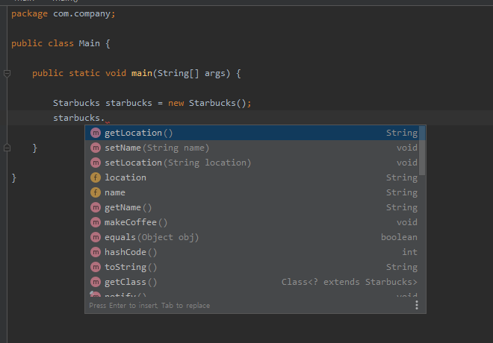The width and height of the screenshot is (493, 343).
Task: Click the 'new' keyword in the editor
Action: [176, 103]
